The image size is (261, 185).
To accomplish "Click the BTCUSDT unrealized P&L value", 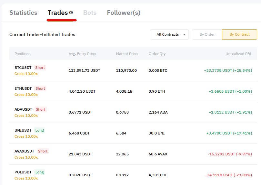I will pos(228,70).
